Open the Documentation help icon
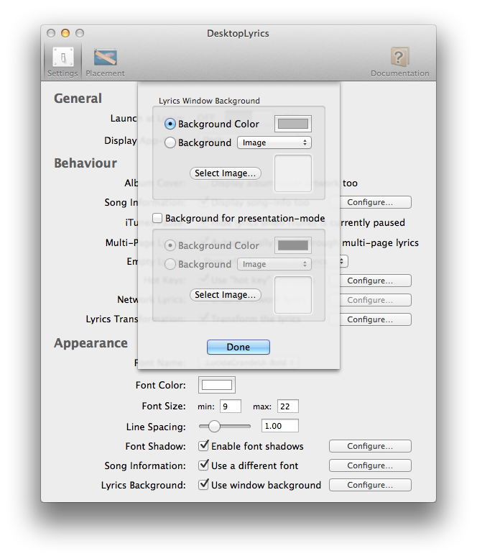The width and height of the screenshot is (477, 559). (399, 62)
